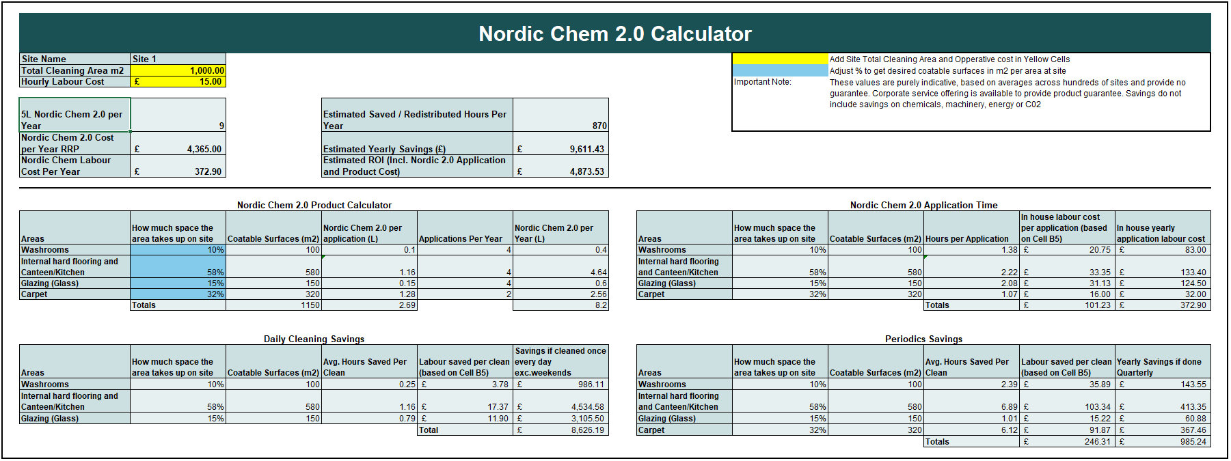
Task: Click blue Glazing (Glass) 15% cell in Product Calculator
Action: click(x=178, y=283)
